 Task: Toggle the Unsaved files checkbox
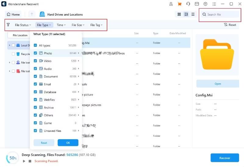point(36,131)
